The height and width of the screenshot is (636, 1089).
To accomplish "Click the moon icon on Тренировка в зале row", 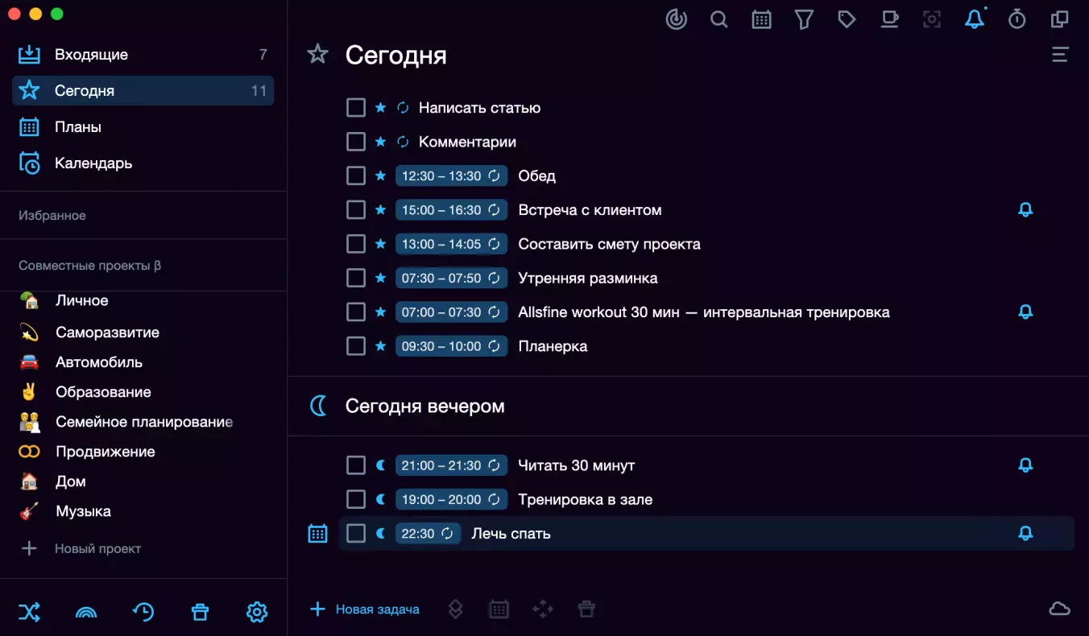I will click(x=380, y=499).
